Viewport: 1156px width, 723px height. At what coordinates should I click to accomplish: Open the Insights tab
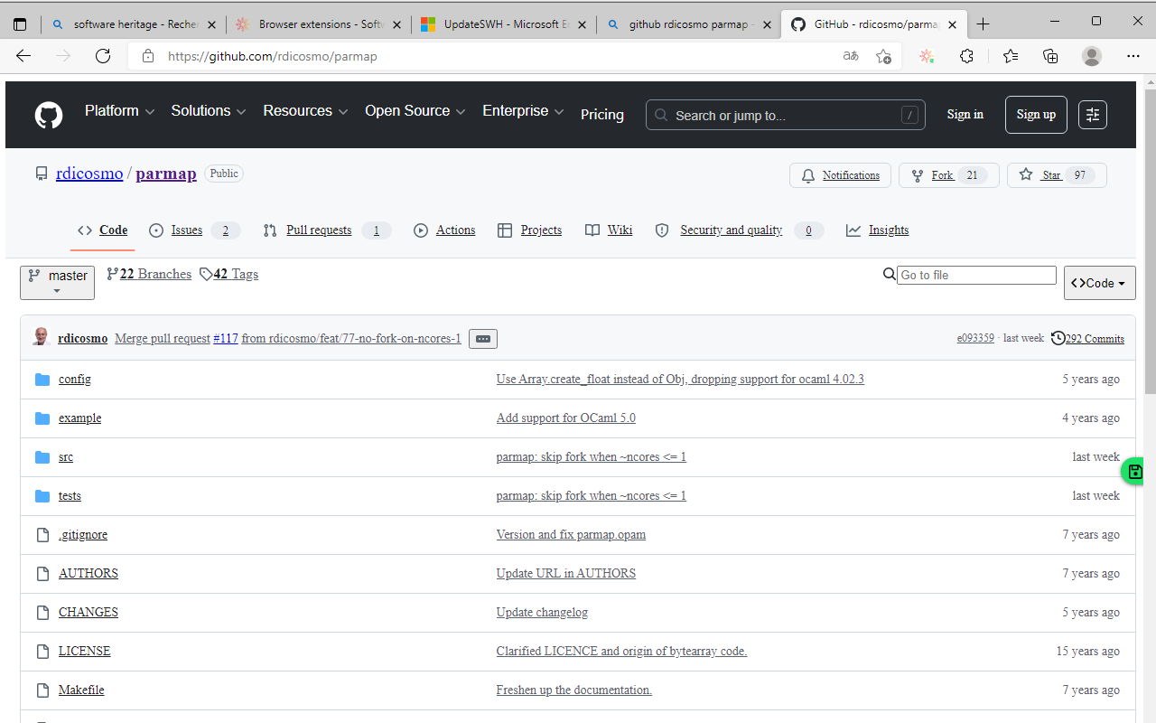pyautogui.click(x=877, y=230)
